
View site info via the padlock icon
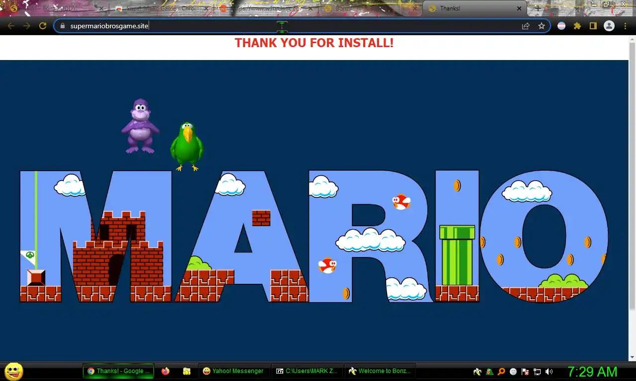tap(63, 26)
